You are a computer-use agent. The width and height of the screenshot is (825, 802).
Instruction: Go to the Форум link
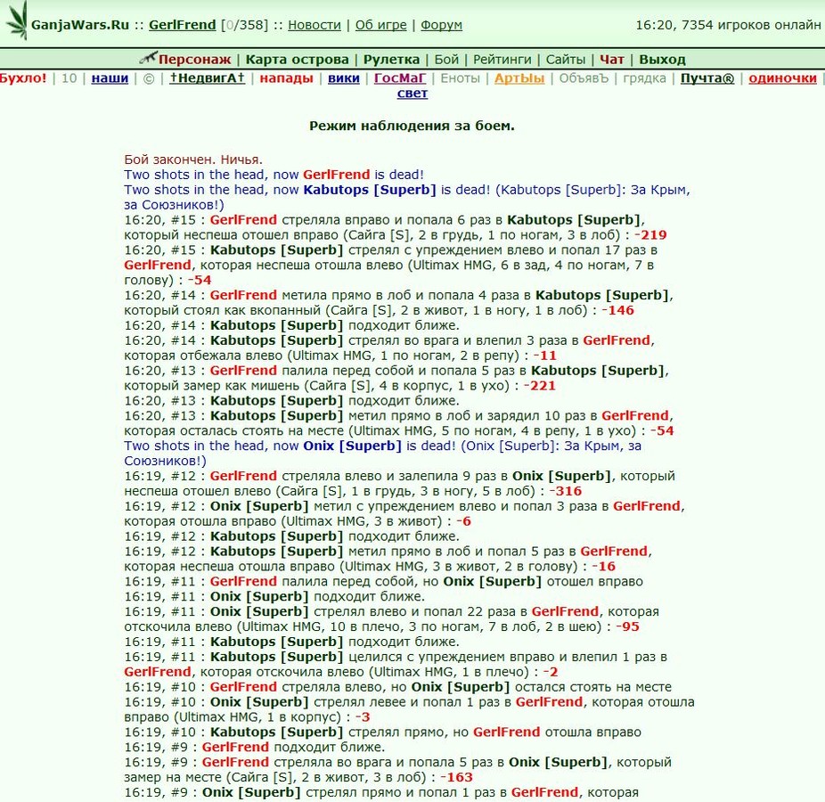point(441,25)
